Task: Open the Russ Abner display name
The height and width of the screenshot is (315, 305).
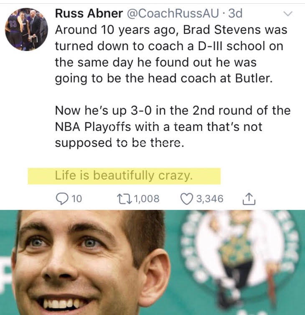Action: 89,13
